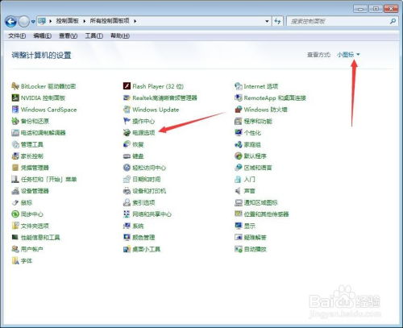Open 自动播放 (AutoPlay) icon
The image size is (403, 328).
coord(239,249)
